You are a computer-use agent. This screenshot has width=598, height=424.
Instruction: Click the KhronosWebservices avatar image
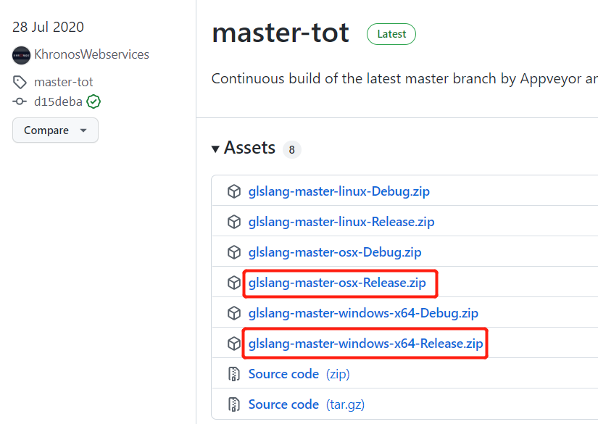pyautogui.click(x=21, y=55)
